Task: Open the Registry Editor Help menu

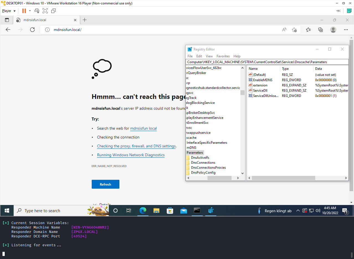Action: (x=237, y=56)
